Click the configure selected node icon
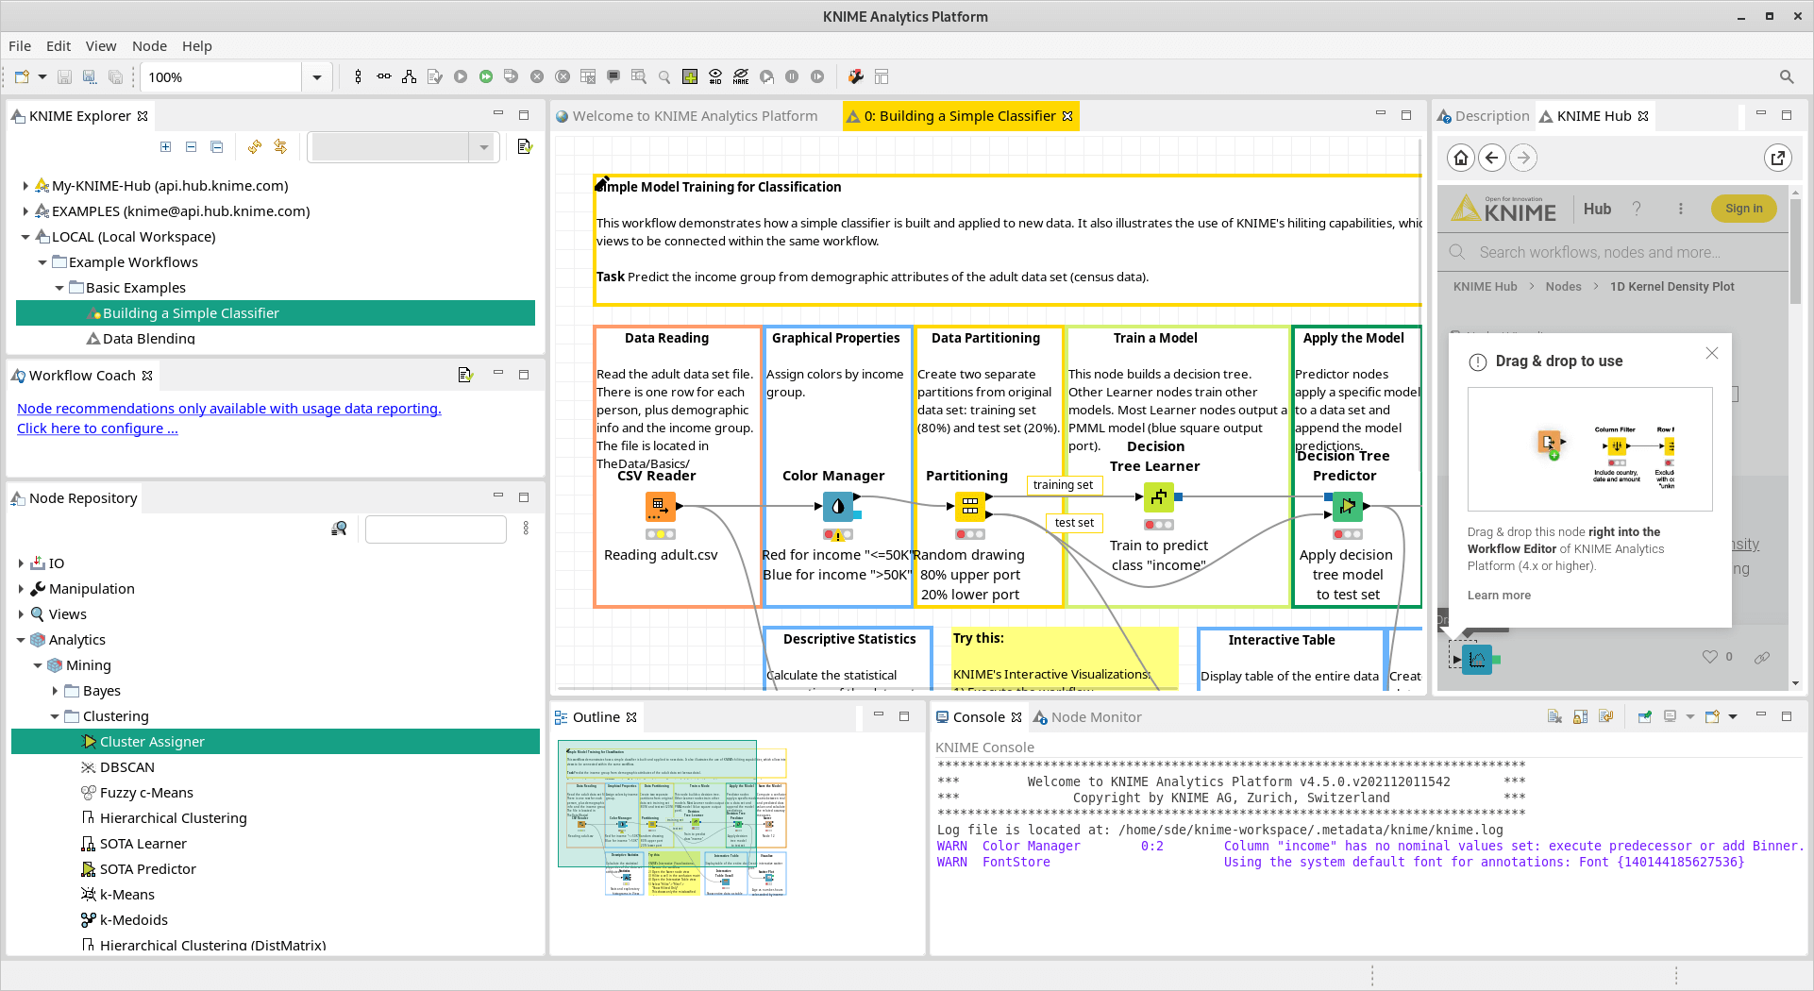Screen dimensions: 1814x991 [x=434, y=77]
